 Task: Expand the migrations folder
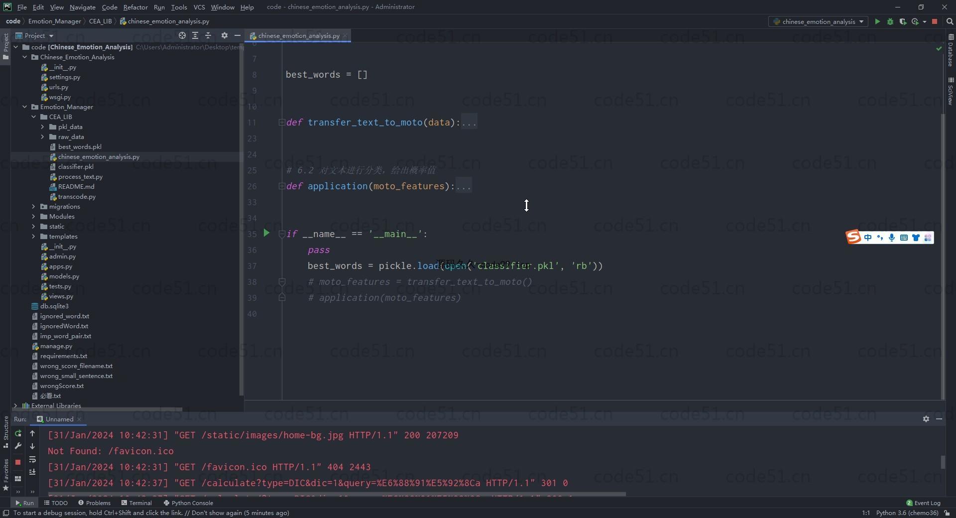coord(33,206)
